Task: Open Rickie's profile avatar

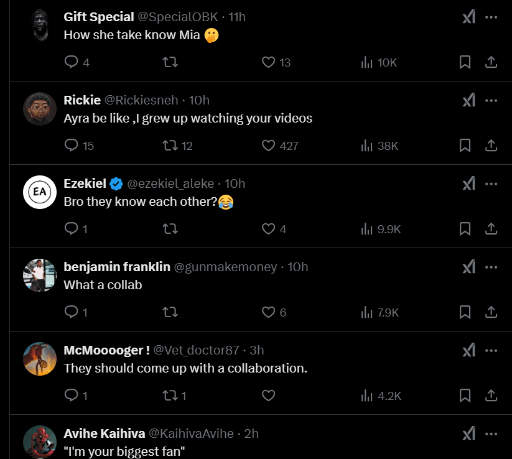Action: point(40,108)
